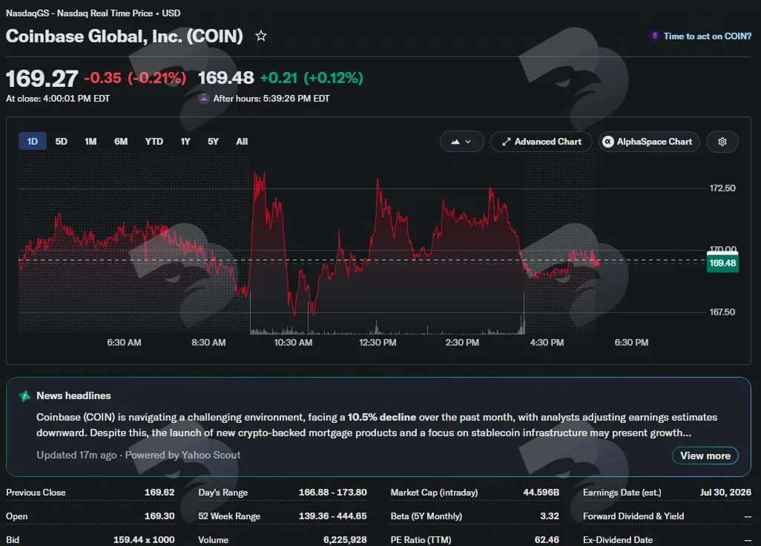The image size is (761, 546).
Task: Click the Advanced Chart expand arrow icon
Action: click(x=506, y=142)
